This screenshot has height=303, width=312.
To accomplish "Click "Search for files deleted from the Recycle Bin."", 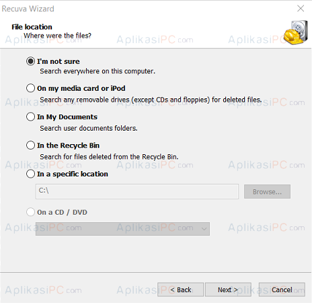I will coord(109,157).
